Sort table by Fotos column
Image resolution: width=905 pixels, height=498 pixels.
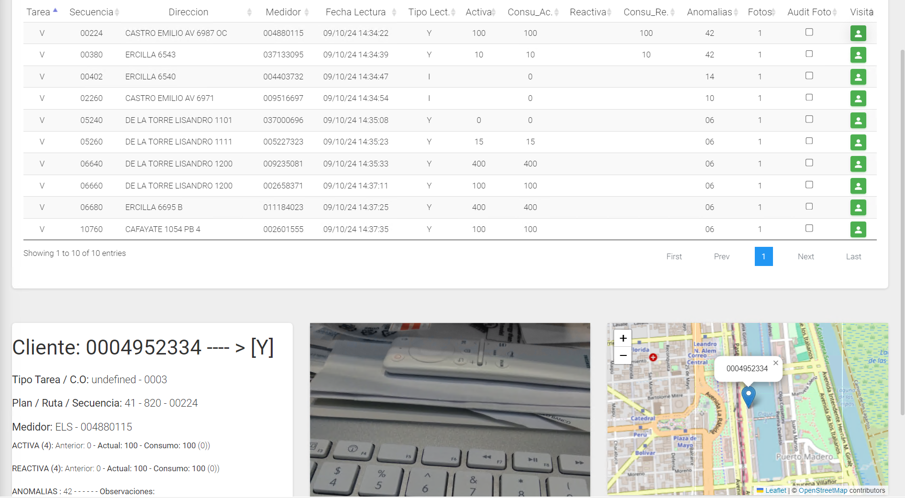click(x=762, y=12)
